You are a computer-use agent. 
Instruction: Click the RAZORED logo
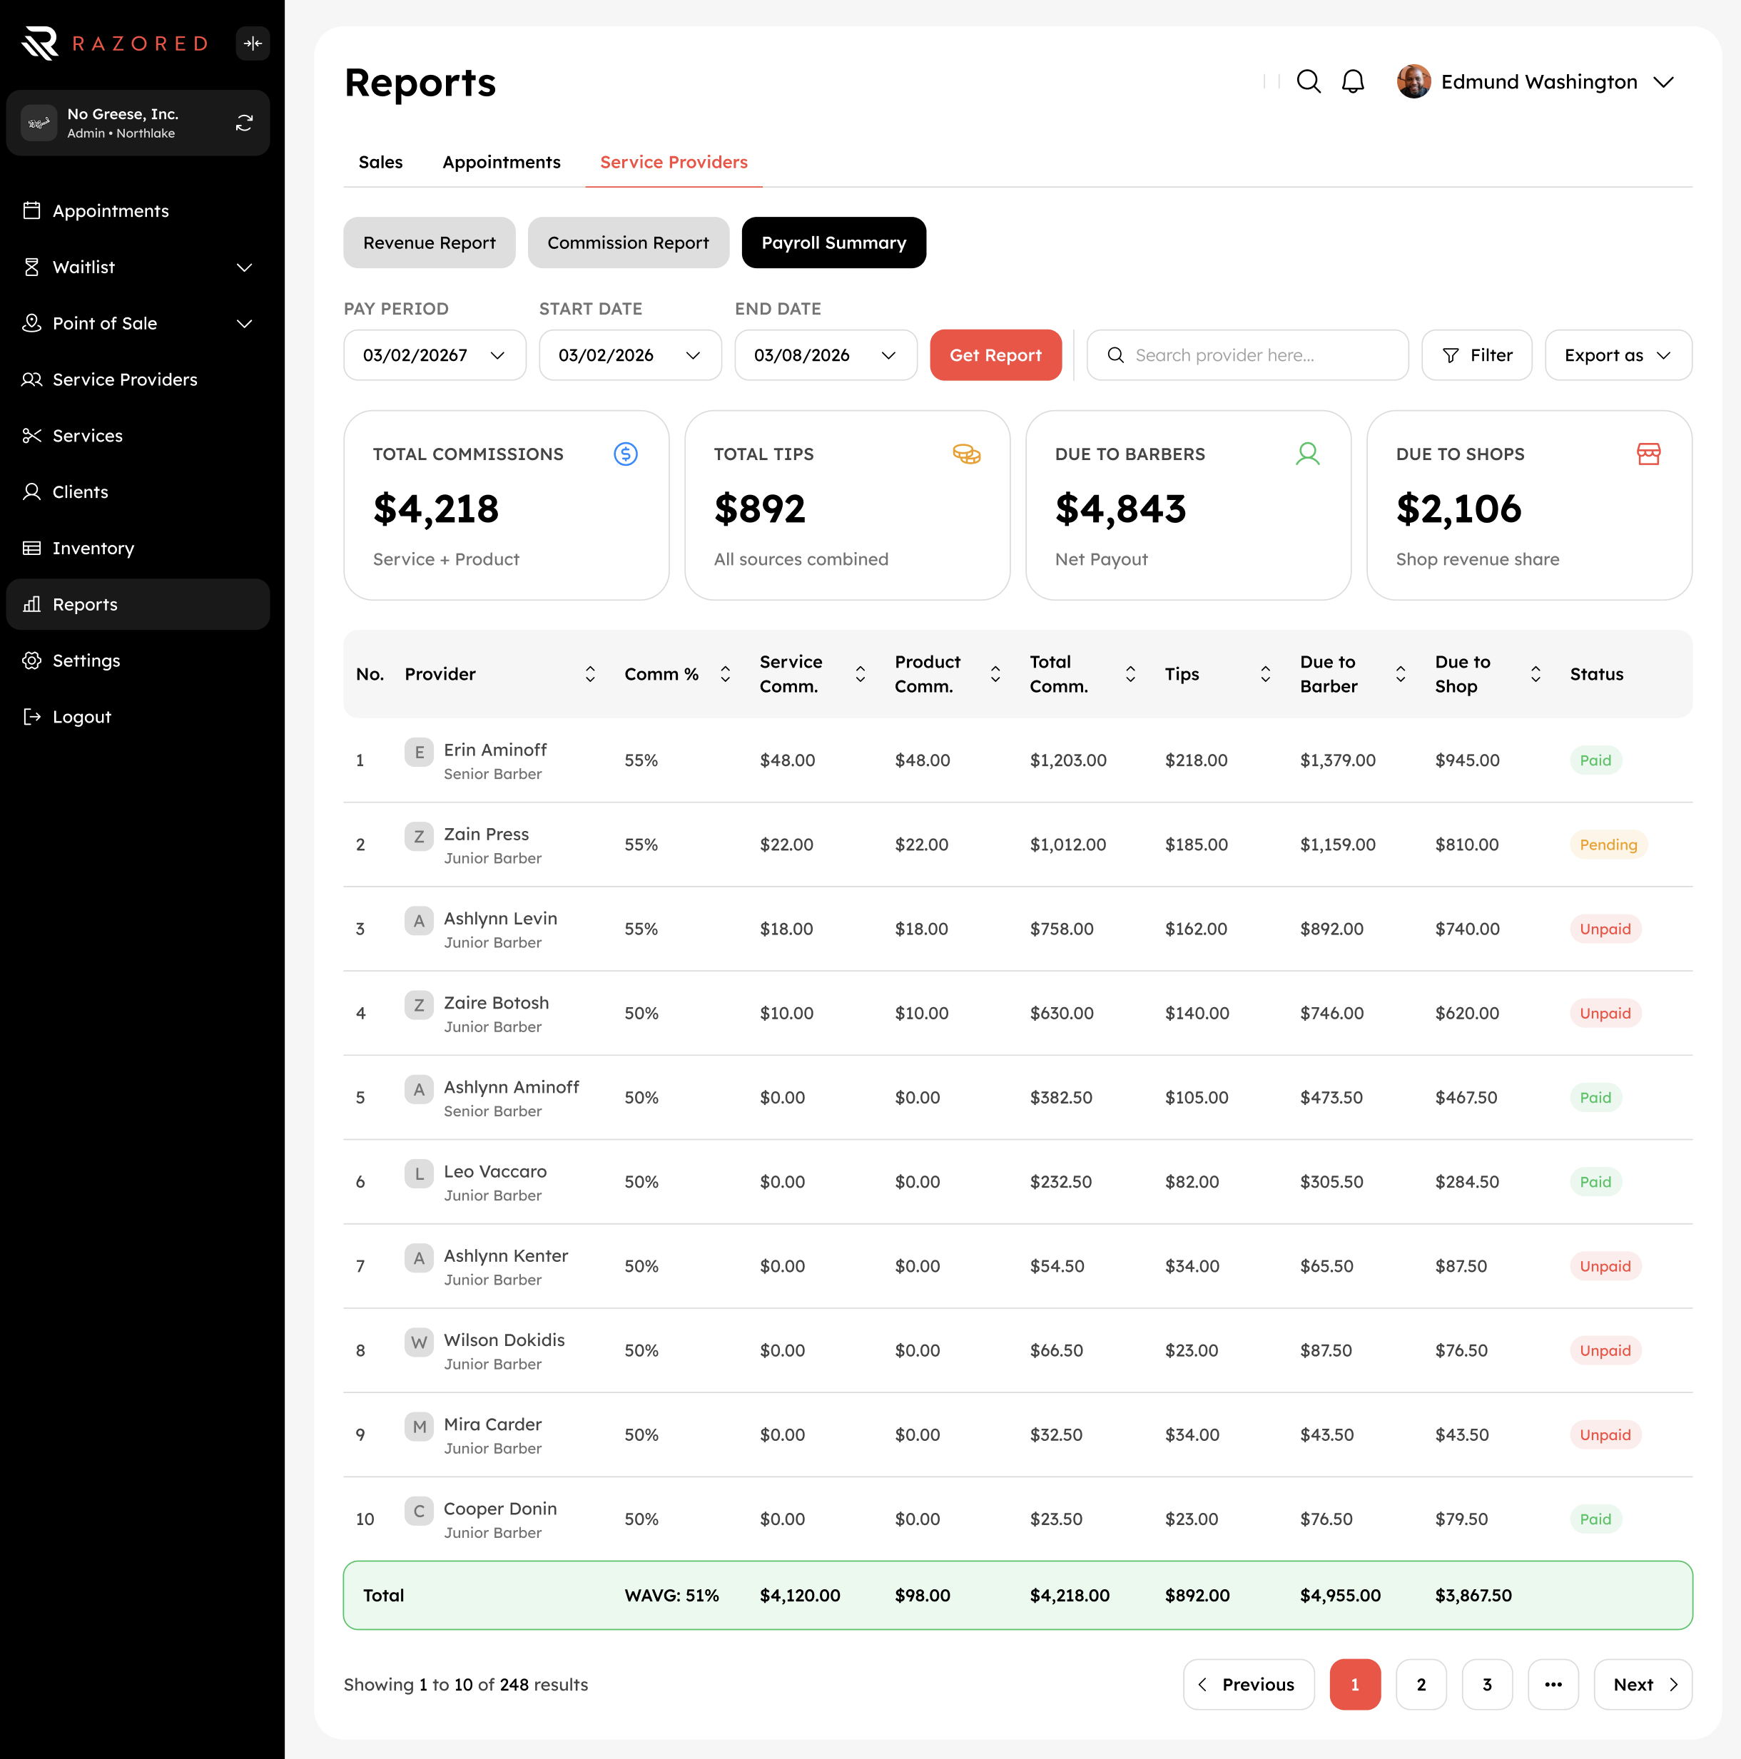(x=116, y=43)
